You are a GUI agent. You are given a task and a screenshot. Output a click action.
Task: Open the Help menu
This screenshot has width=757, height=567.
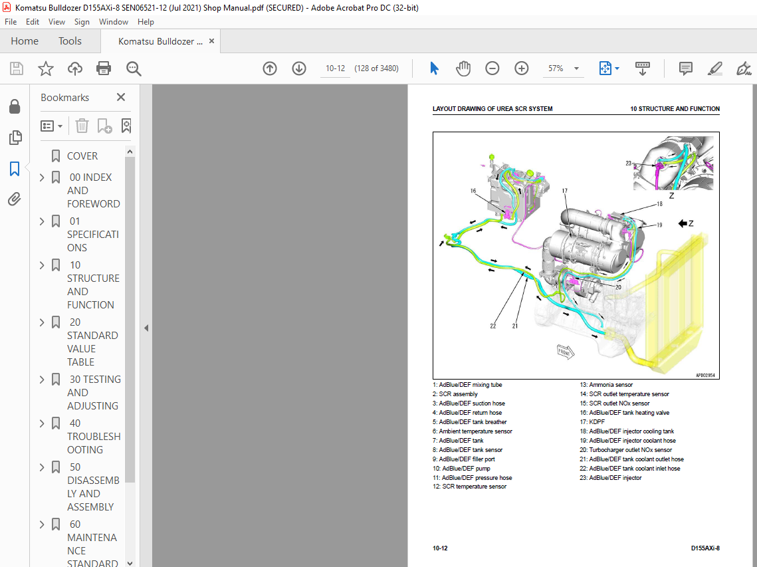(x=146, y=22)
